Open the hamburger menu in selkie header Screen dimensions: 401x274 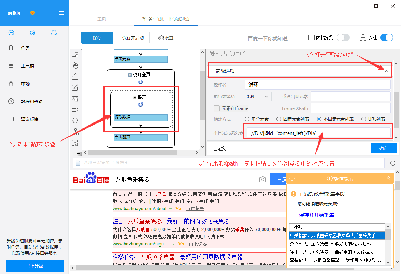[x=61, y=13]
